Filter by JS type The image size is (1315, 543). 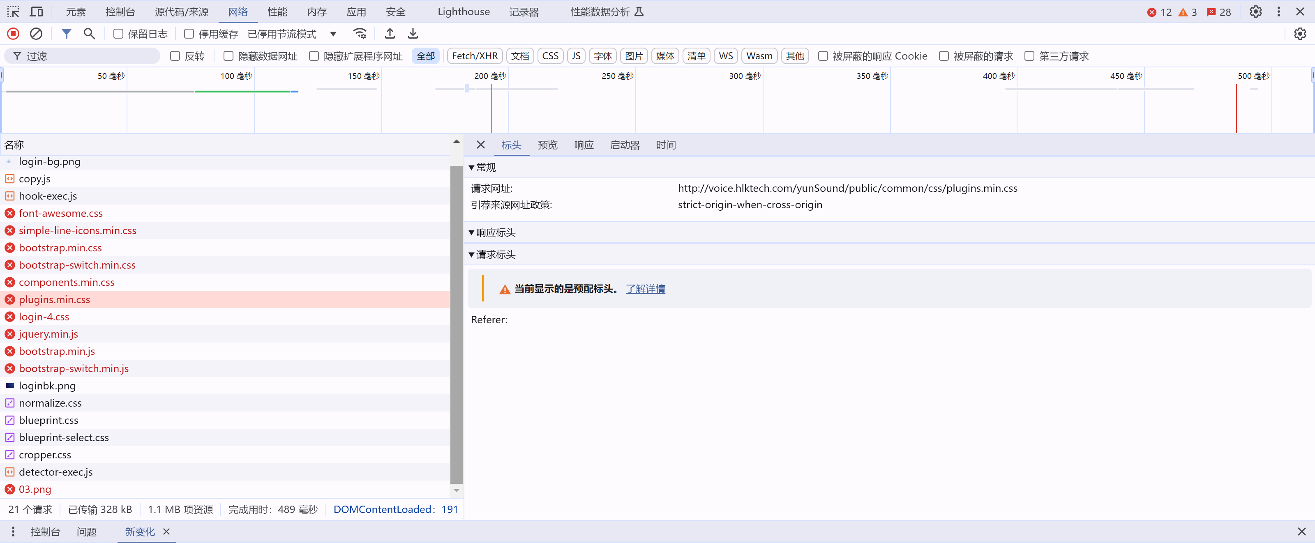tap(576, 56)
